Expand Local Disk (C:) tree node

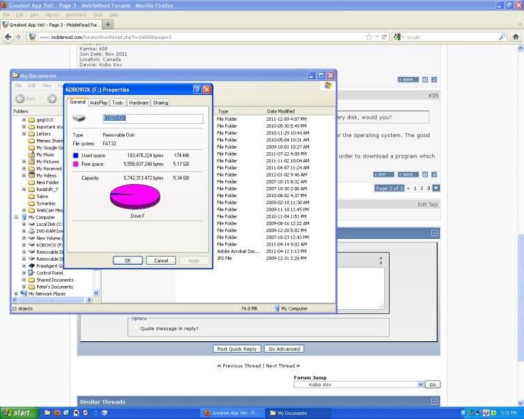pyautogui.click(x=24, y=225)
